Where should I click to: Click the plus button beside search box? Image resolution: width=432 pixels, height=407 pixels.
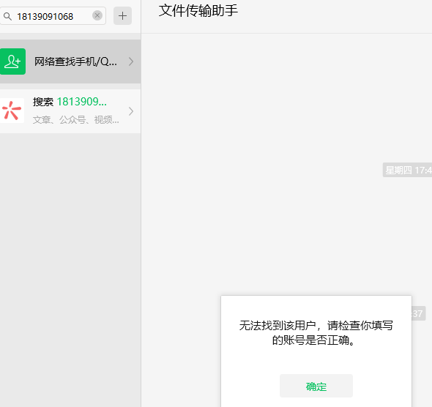pyautogui.click(x=122, y=15)
